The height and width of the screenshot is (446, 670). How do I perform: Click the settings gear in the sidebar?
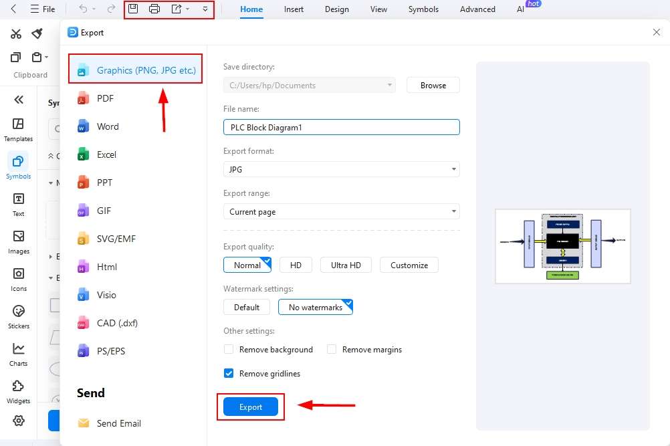click(18, 421)
